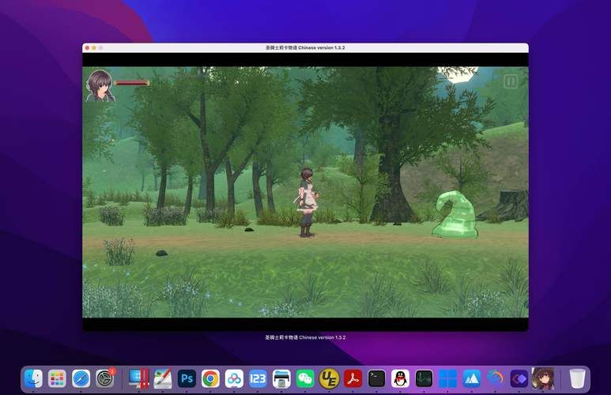Open Finder from the dock

pos(33,378)
